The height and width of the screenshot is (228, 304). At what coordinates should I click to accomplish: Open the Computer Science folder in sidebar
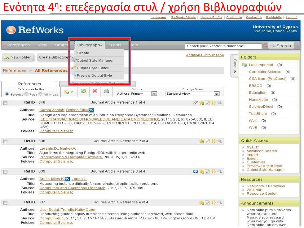pyautogui.click(x=265, y=72)
